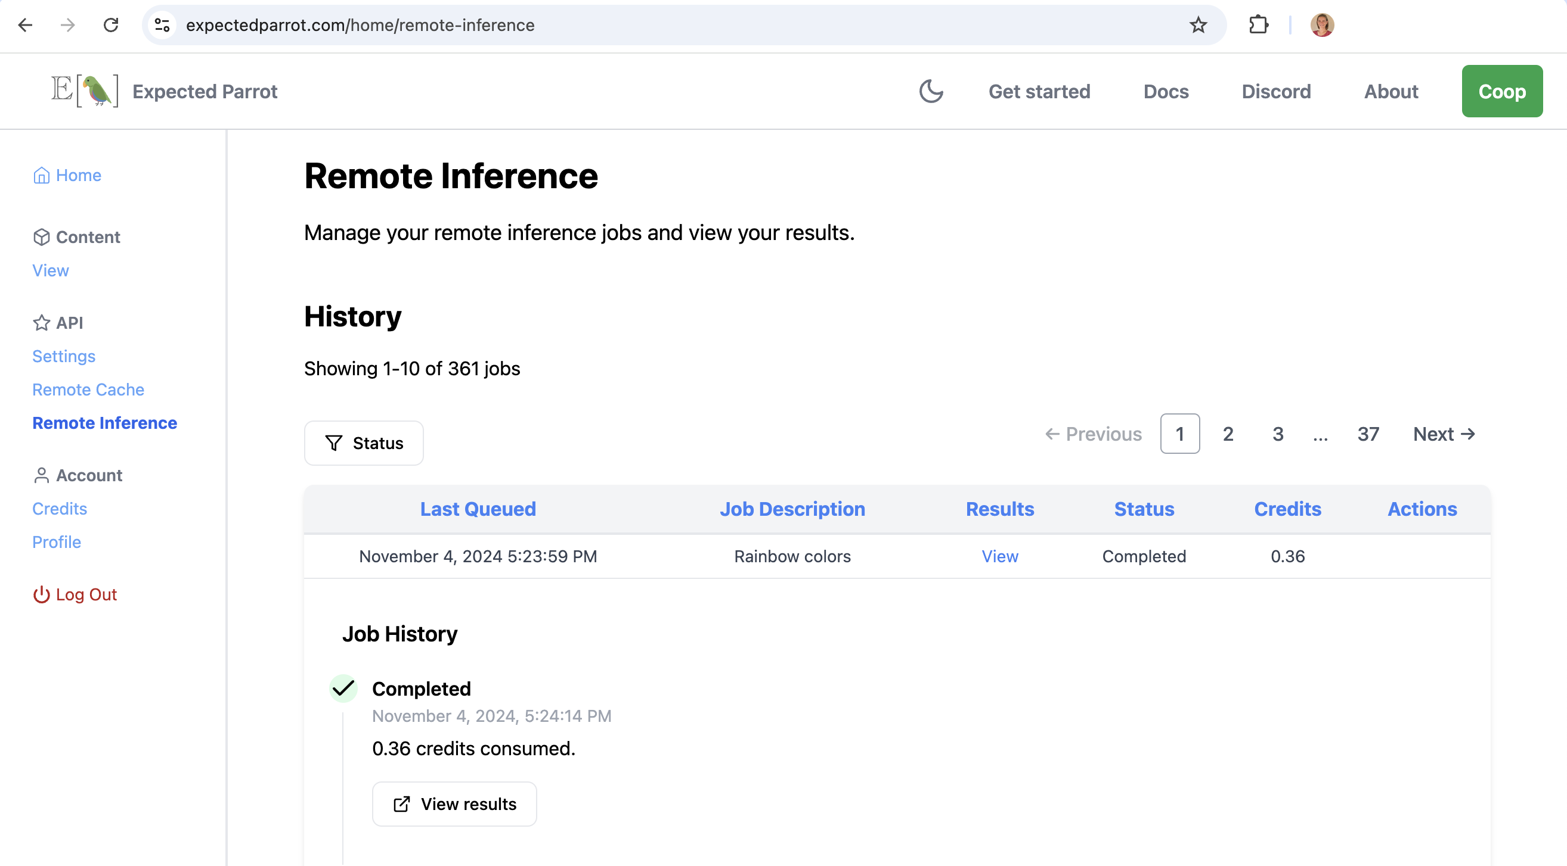Click View link for Rainbow colors job
Image resolution: width=1567 pixels, height=866 pixels.
click(1000, 555)
